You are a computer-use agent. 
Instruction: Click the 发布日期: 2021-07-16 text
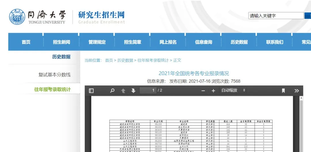click(x=190, y=81)
